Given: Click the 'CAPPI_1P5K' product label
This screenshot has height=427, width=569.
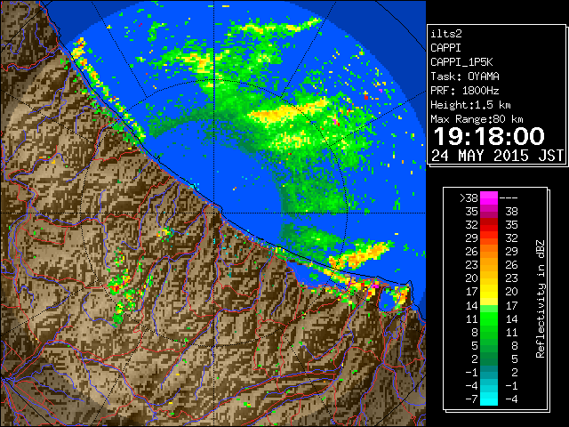Looking at the screenshot, I should coord(461,62).
